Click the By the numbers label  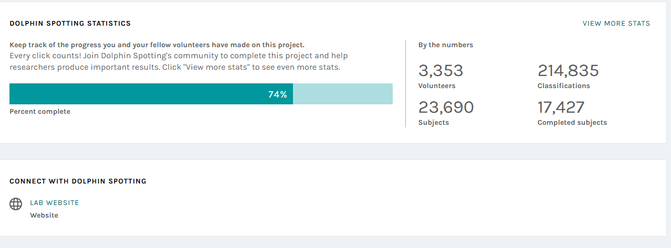[x=445, y=45]
